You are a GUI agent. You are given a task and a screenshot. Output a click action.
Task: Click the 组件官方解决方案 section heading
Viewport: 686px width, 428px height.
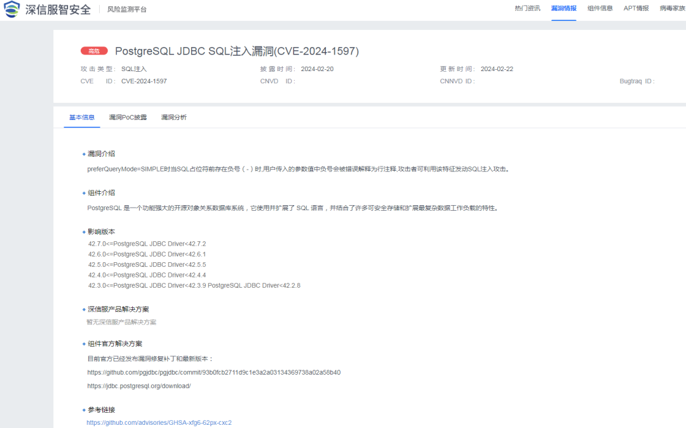pyautogui.click(x=114, y=344)
